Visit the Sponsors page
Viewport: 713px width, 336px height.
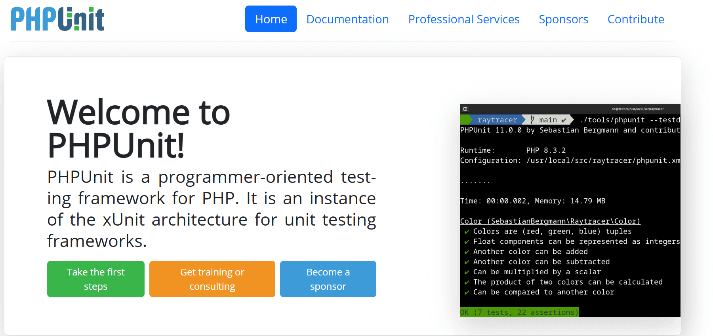pyautogui.click(x=563, y=19)
